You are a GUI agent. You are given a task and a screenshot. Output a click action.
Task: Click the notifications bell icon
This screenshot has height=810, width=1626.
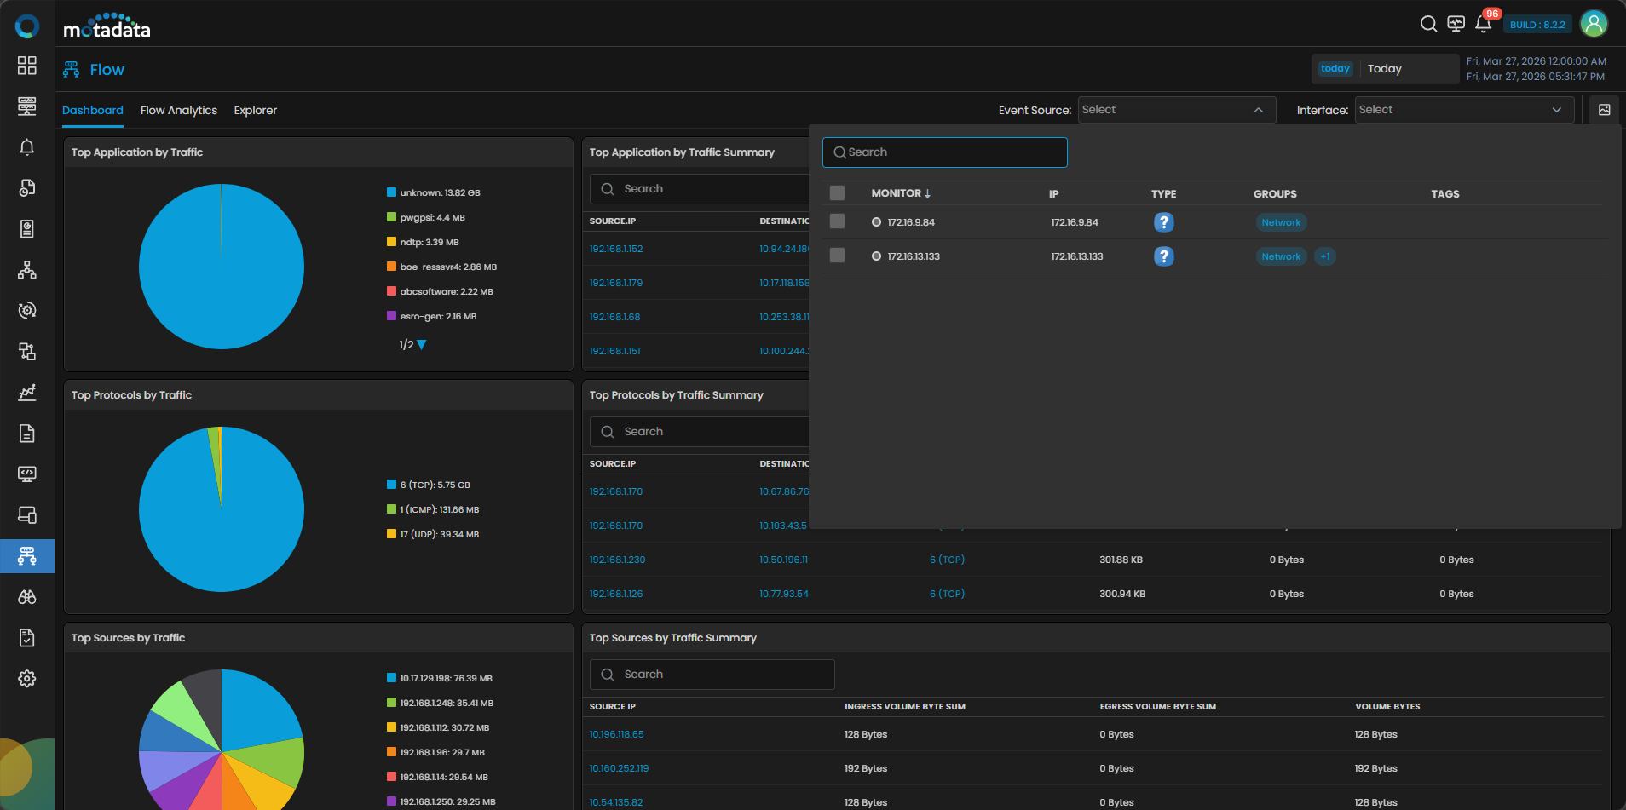(x=1483, y=24)
